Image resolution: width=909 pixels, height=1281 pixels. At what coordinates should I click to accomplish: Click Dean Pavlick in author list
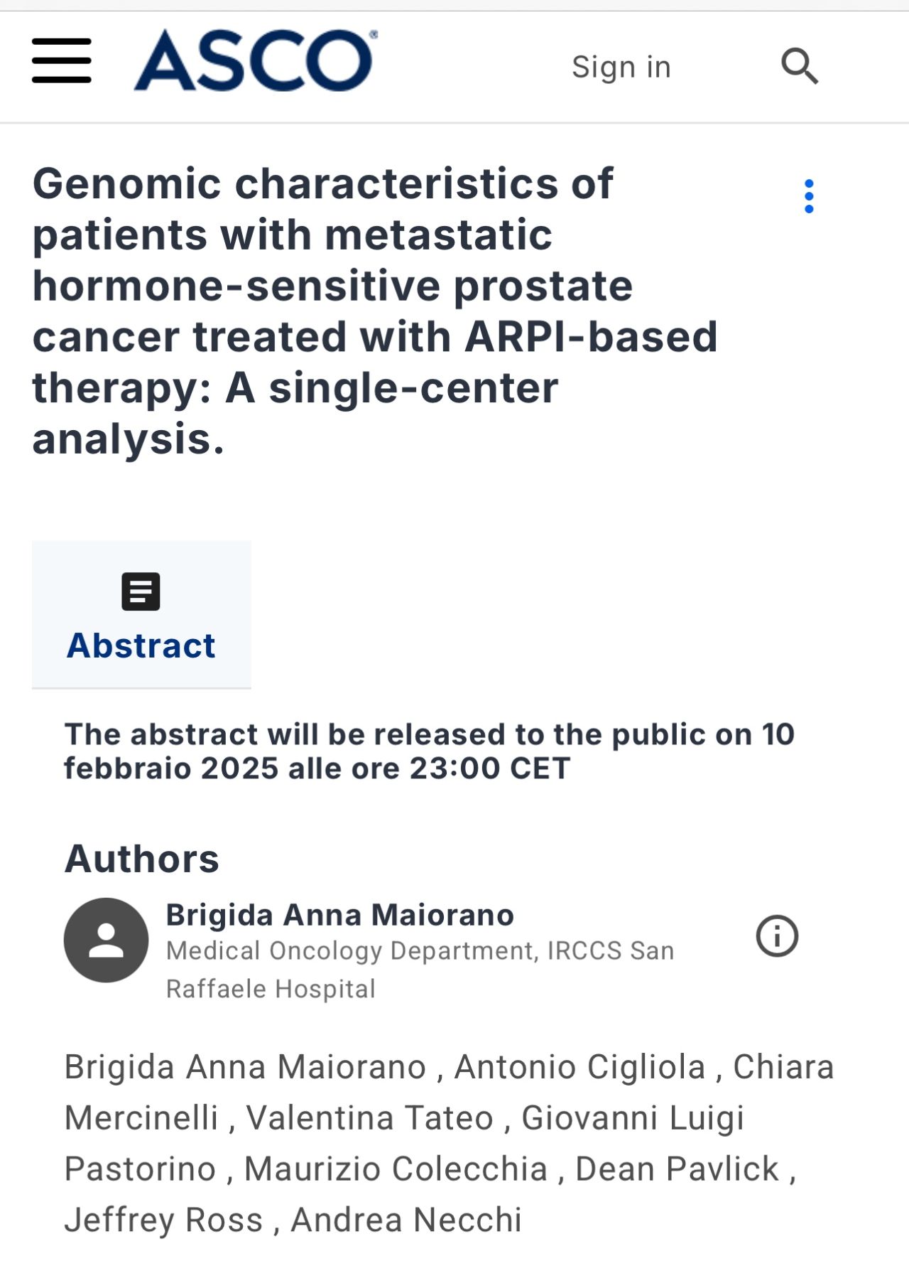(677, 1169)
